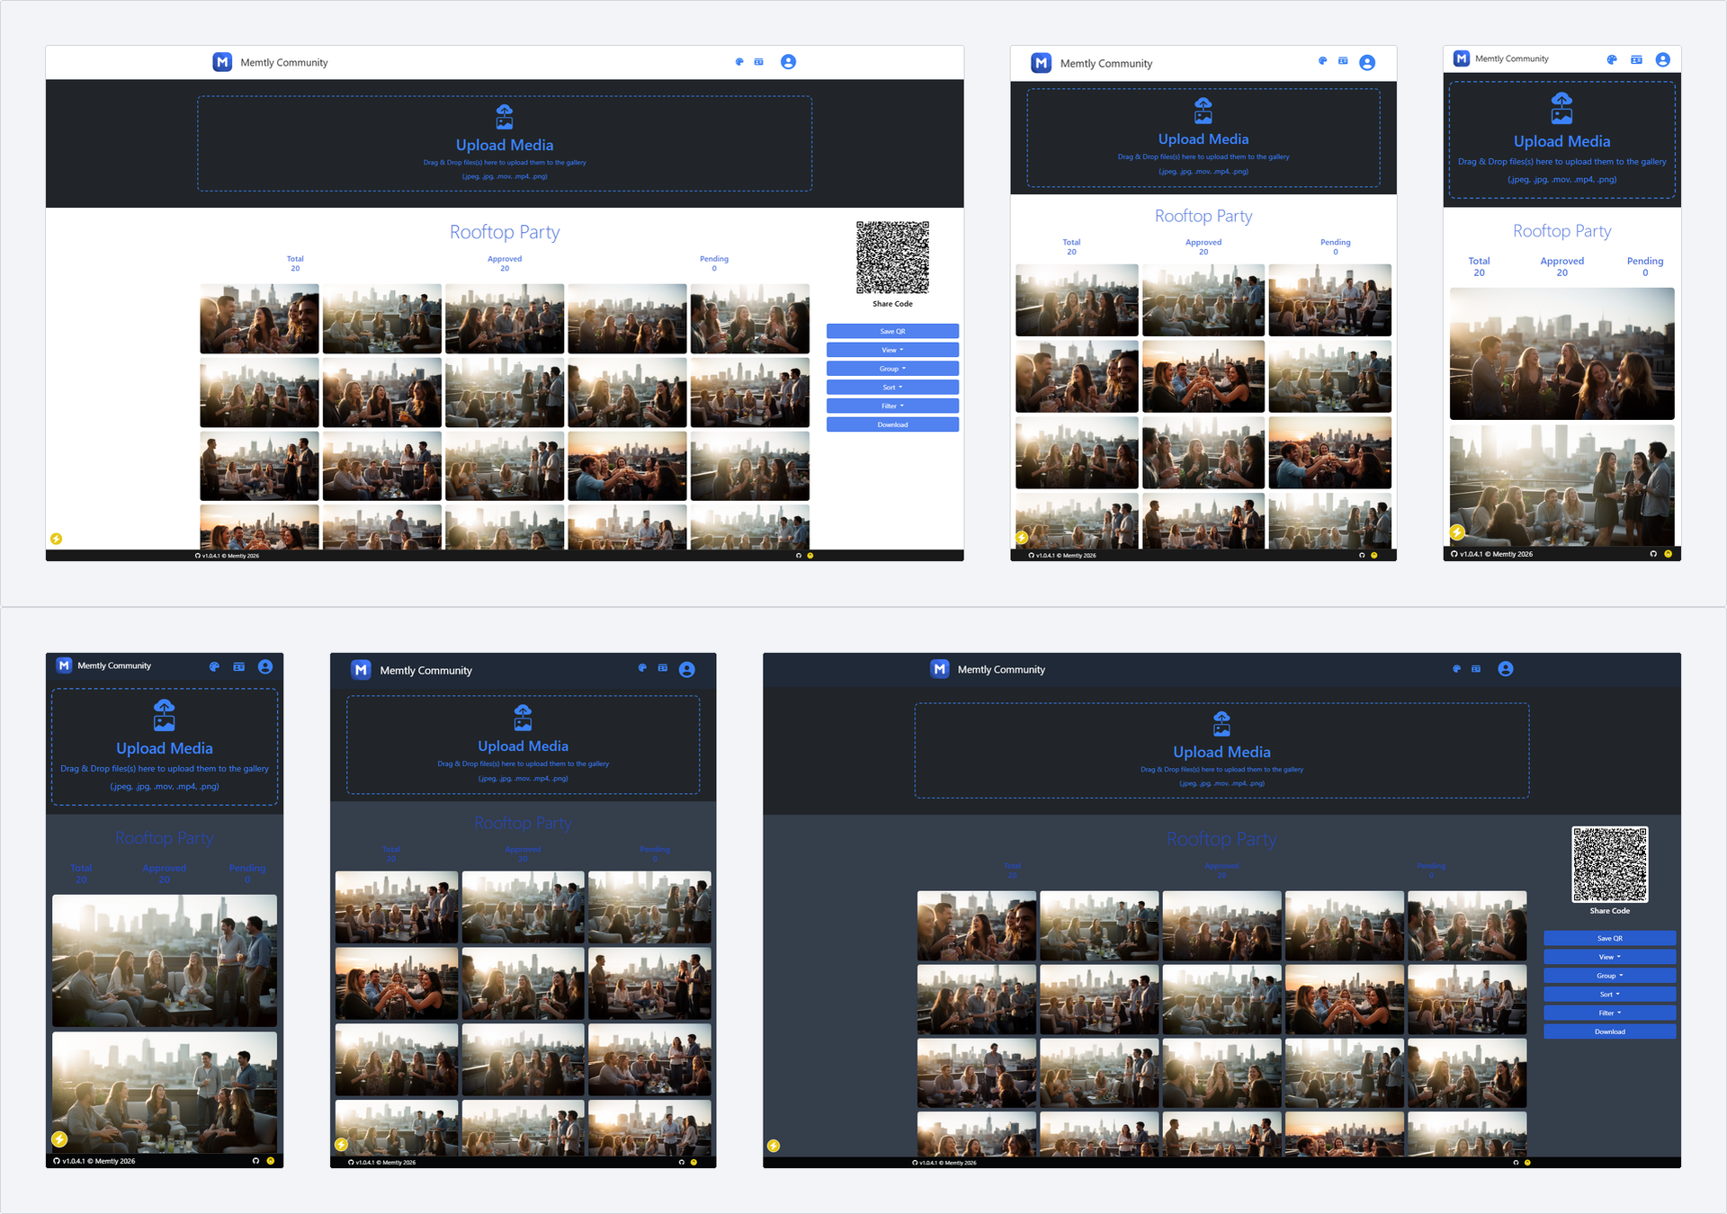Click Rooftop Party title in dark desktop view
The height and width of the screenshot is (1214, 1727).
click(x=1221, y=839)
